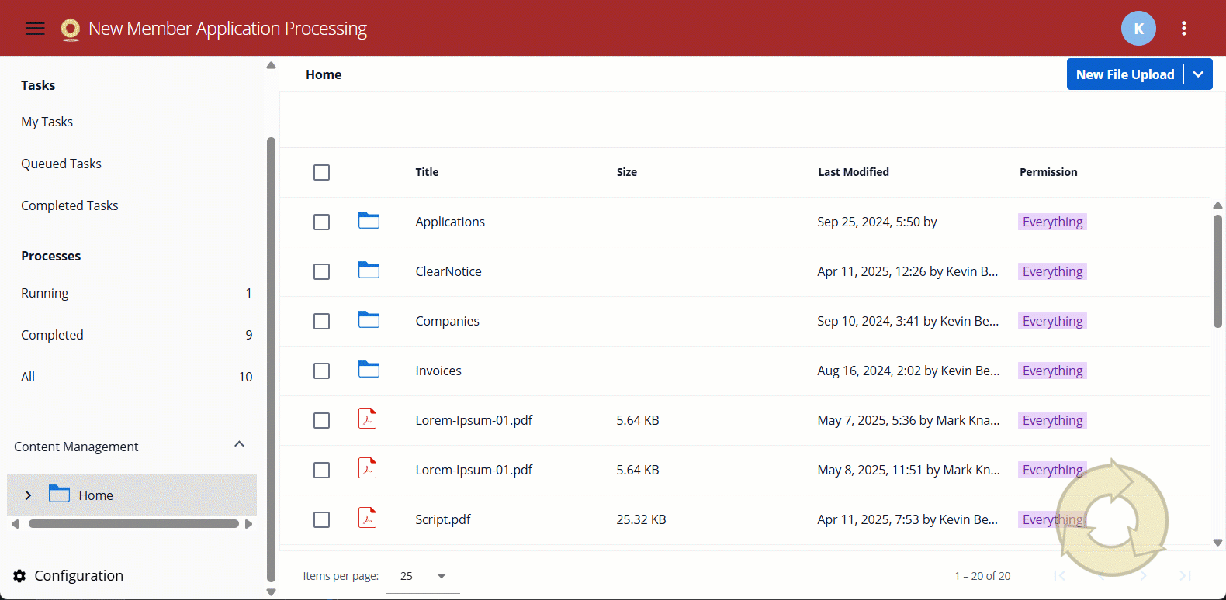The width and height of the screenshot is (1226, 600).
Task: Click the file list scroll-down arrow
Action: pyautogui.click(x=1217, y=543)
